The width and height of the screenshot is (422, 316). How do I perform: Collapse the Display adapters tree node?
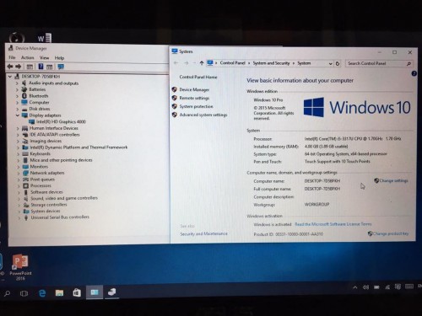18,115
